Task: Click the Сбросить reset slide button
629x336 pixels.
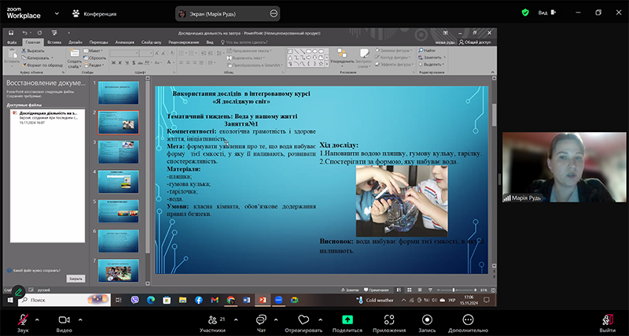Action: click(x=94, y=57)
